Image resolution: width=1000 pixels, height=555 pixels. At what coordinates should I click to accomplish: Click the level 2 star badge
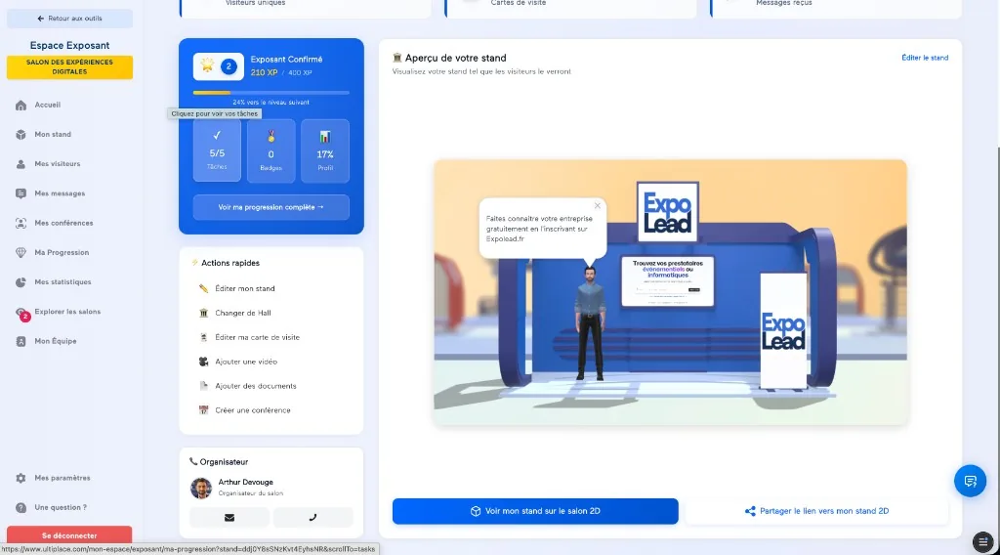coord(218,66)
